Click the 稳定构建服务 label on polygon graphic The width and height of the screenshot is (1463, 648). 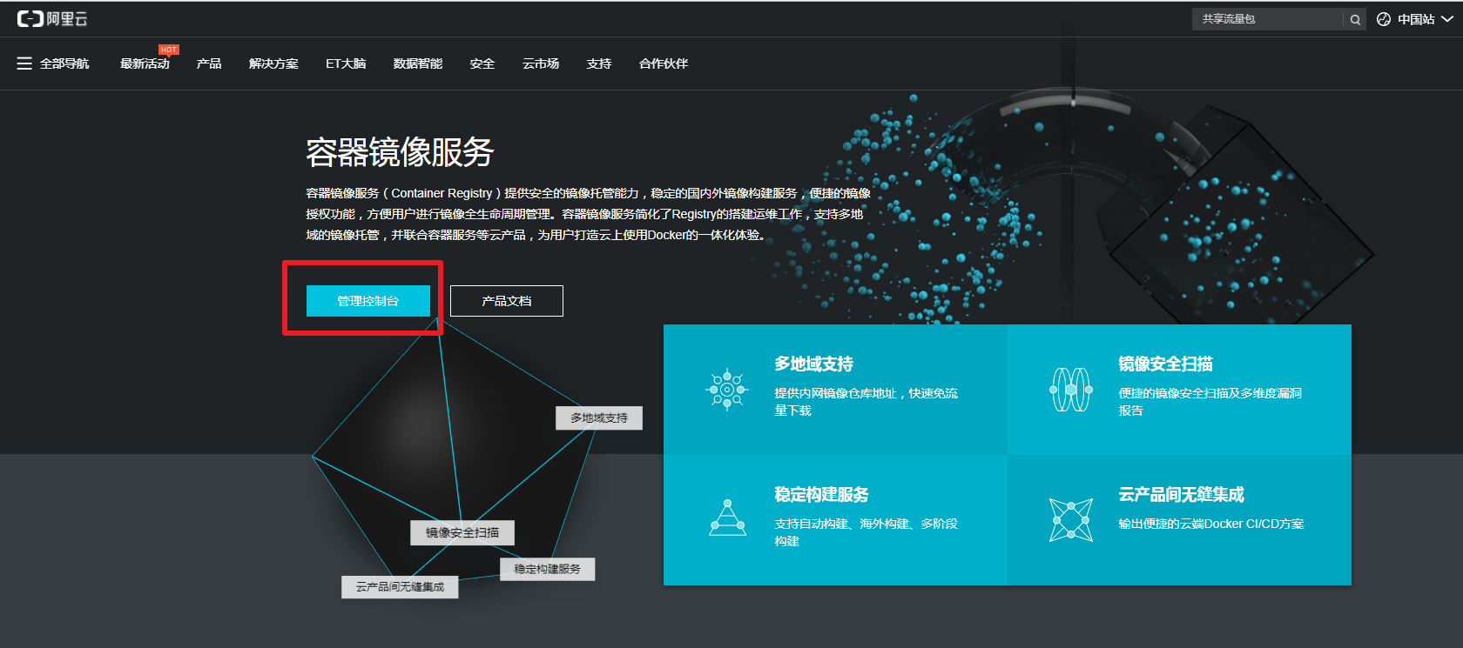(548, 569)
